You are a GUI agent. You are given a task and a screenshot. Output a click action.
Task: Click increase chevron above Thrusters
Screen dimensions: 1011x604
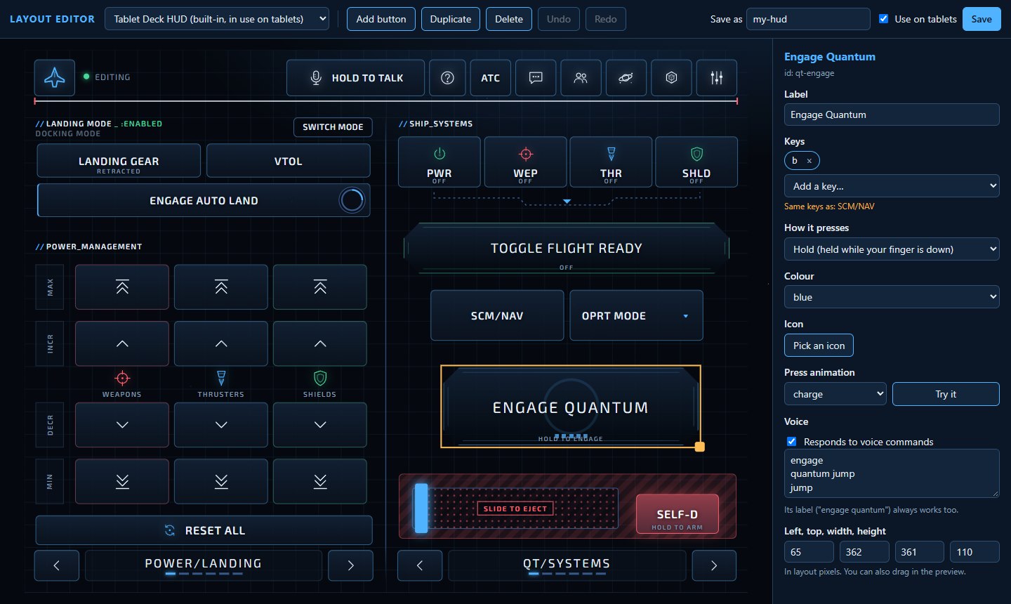221,343
